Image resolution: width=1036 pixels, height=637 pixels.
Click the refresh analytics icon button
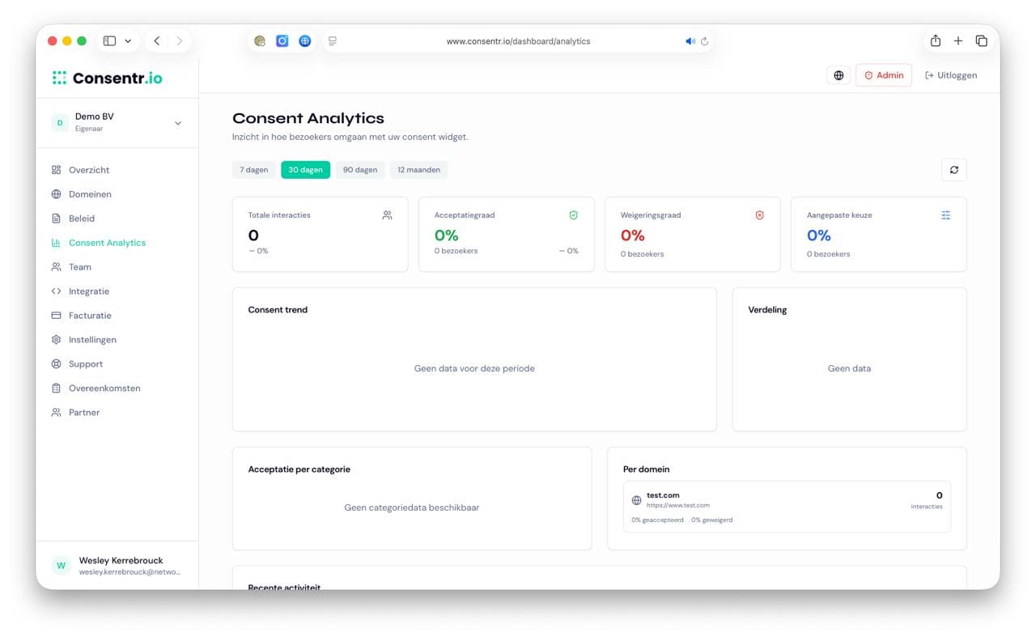tap(953, 170)
